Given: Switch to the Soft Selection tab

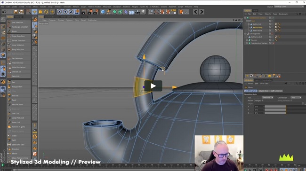Looking at the screenshot, I should [276, 91].
